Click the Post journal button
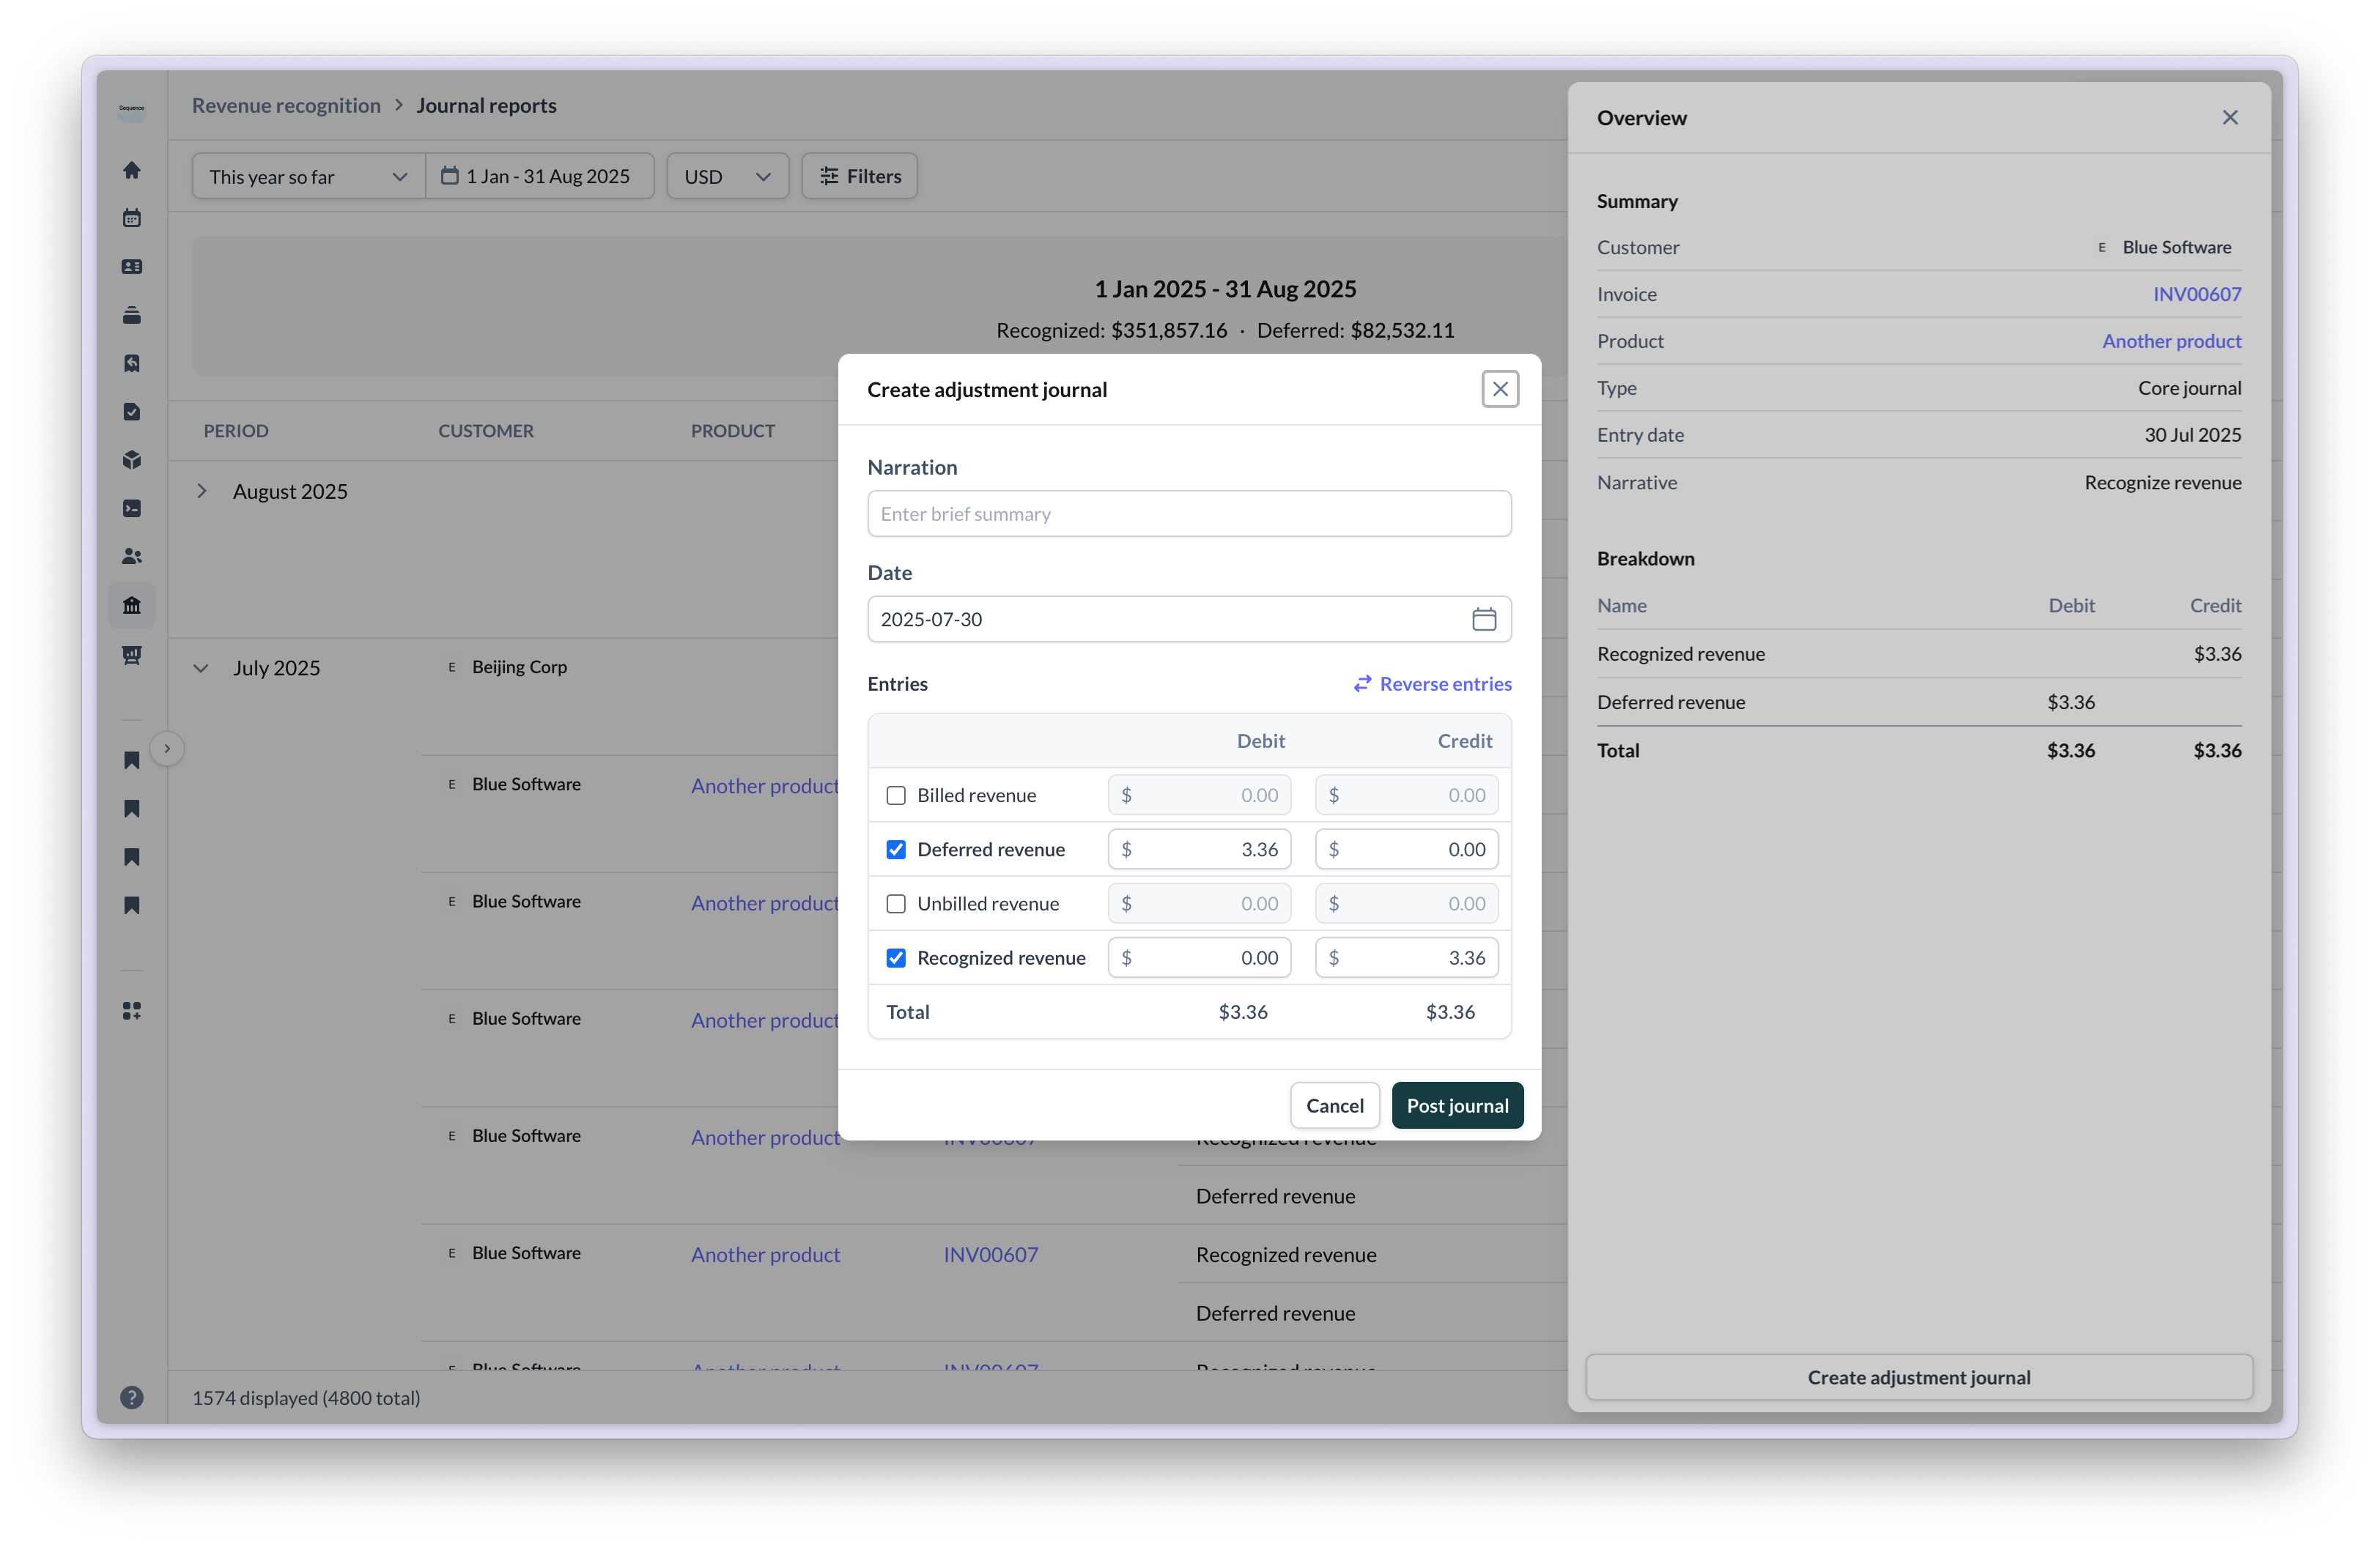Image resolution: width=2380 pixels, height=1547 pixels. point(1457,1105)
